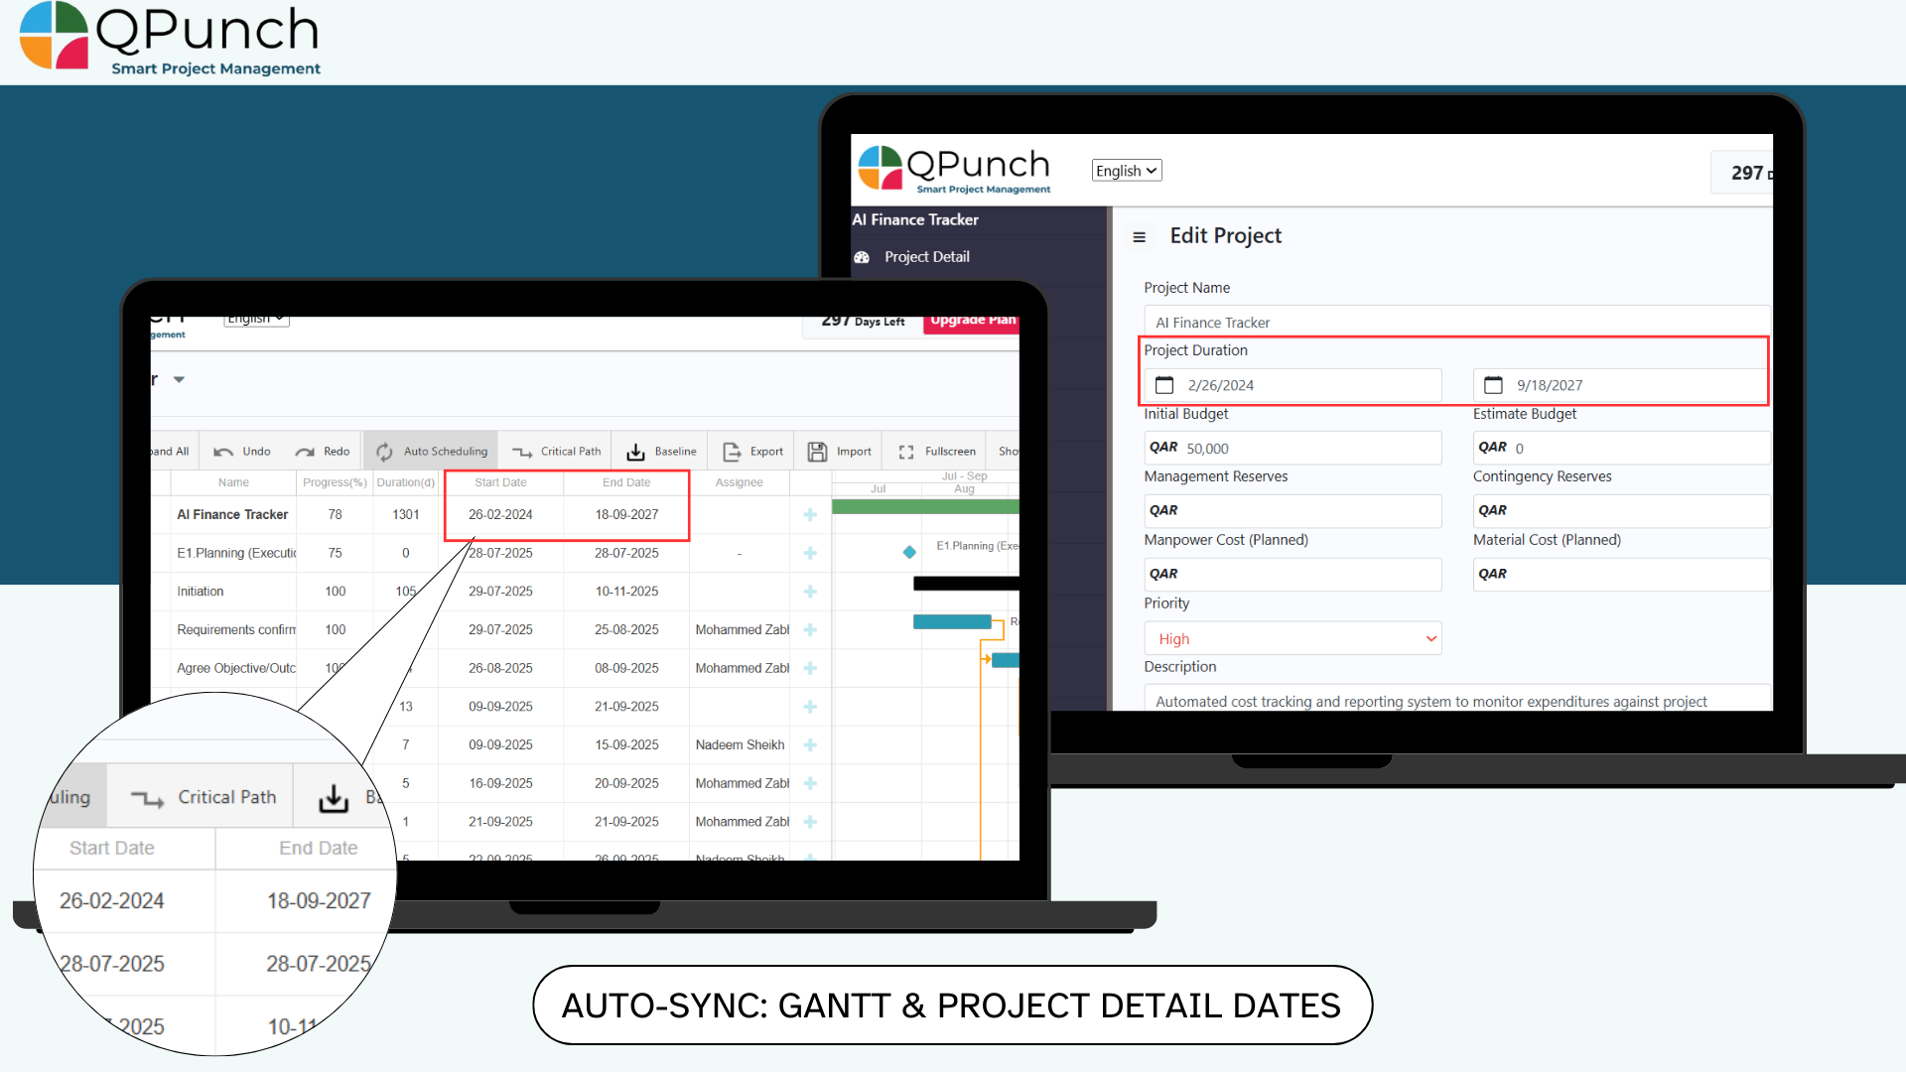The image size is (1906, 1072).
Task: Open the start date calendar picker for 2/26/2024
Action: coord(1164,385)
